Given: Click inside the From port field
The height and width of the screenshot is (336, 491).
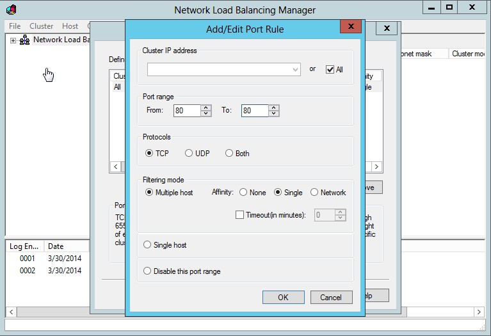Looking at the screenshot, I should point(186,111).
